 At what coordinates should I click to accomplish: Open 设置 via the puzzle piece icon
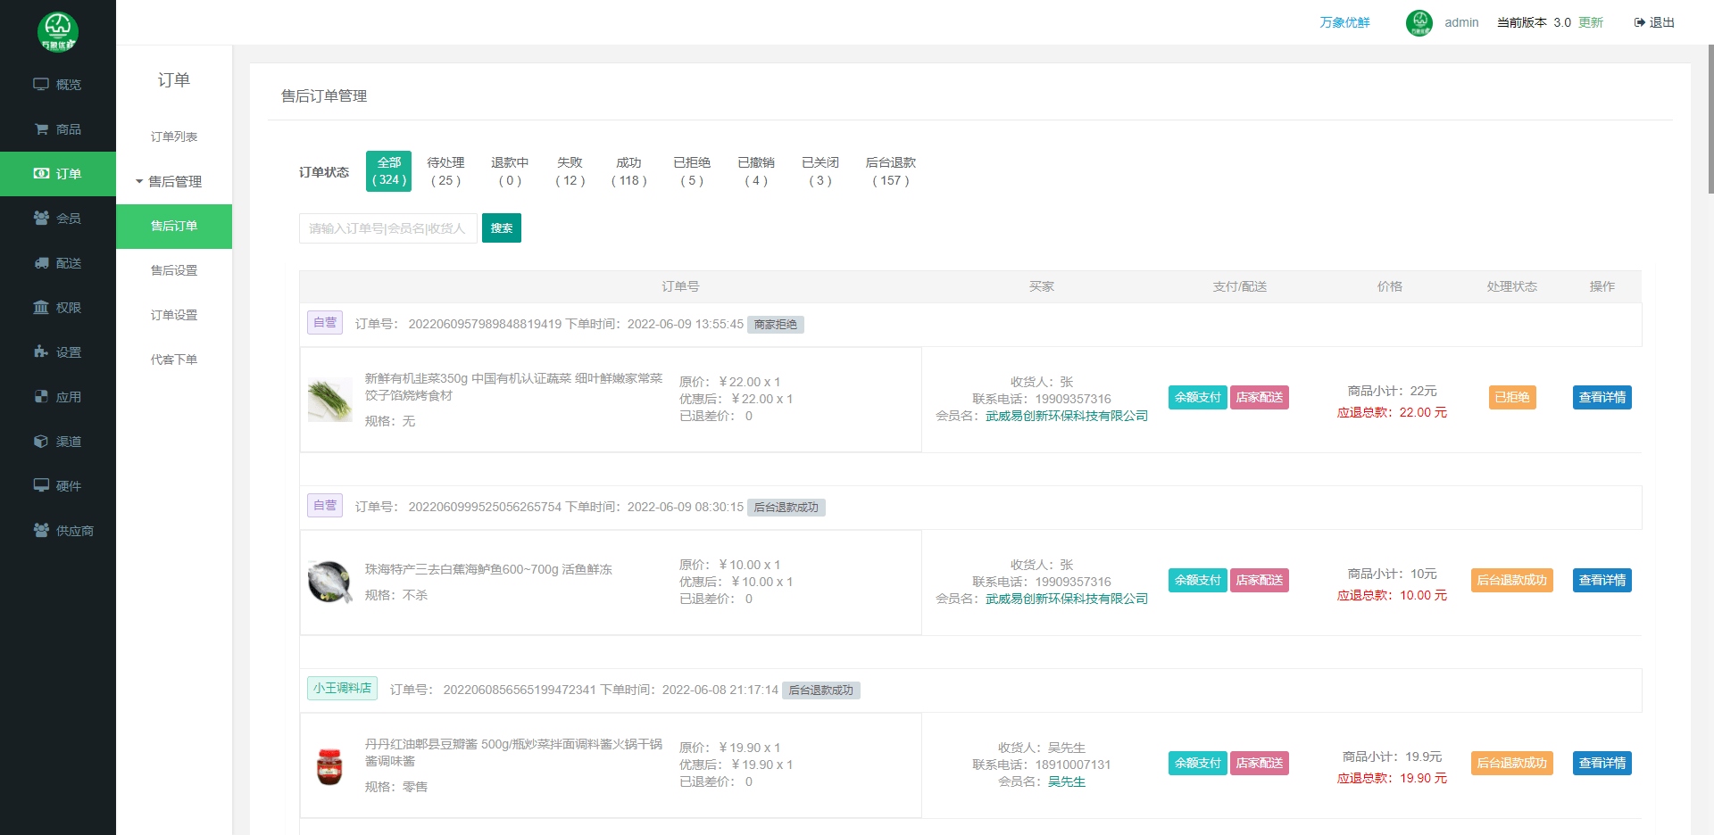pyautogui.click(x=41, y=352)
